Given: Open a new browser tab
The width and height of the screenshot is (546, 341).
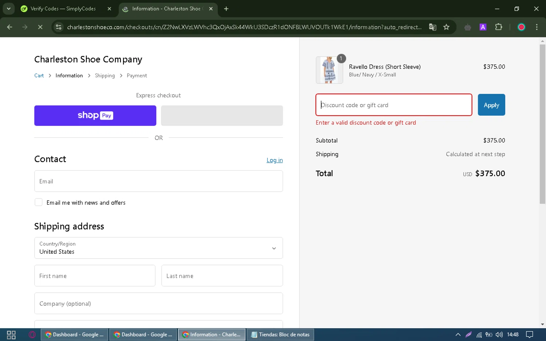Looking at the screenshot, I should 226,9.
